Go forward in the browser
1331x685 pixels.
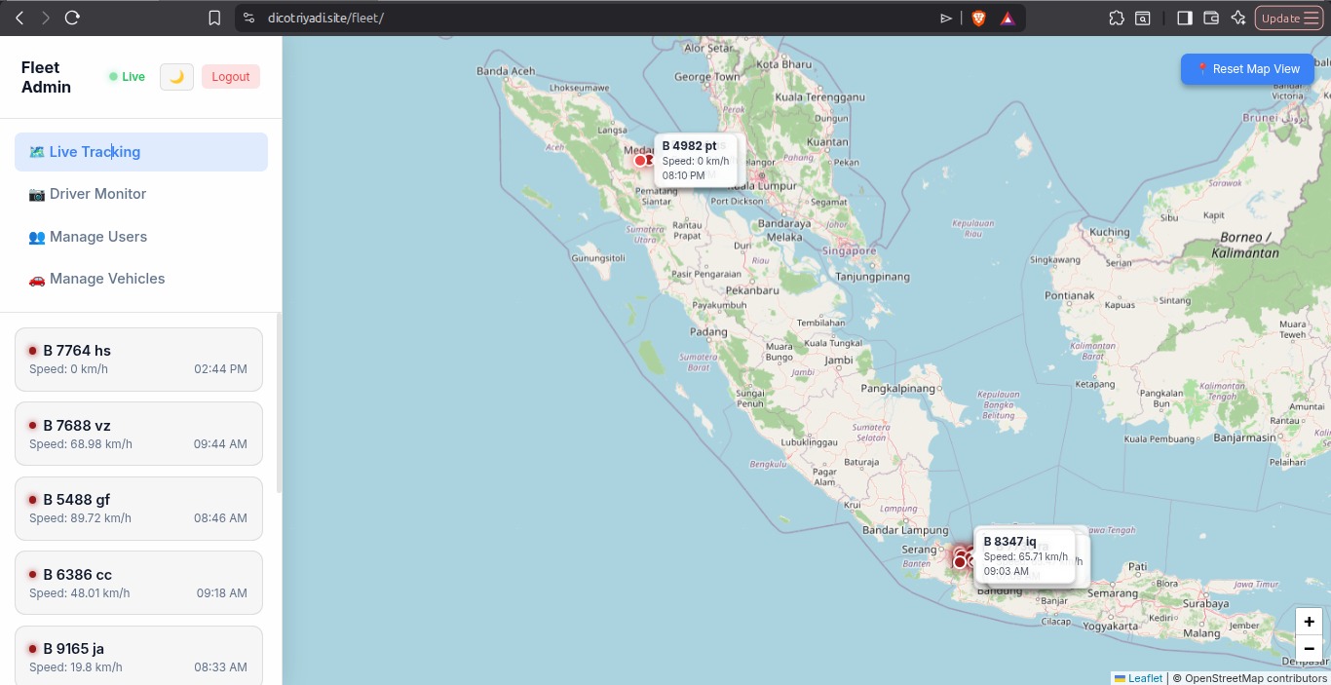click(x=45, y=18)
